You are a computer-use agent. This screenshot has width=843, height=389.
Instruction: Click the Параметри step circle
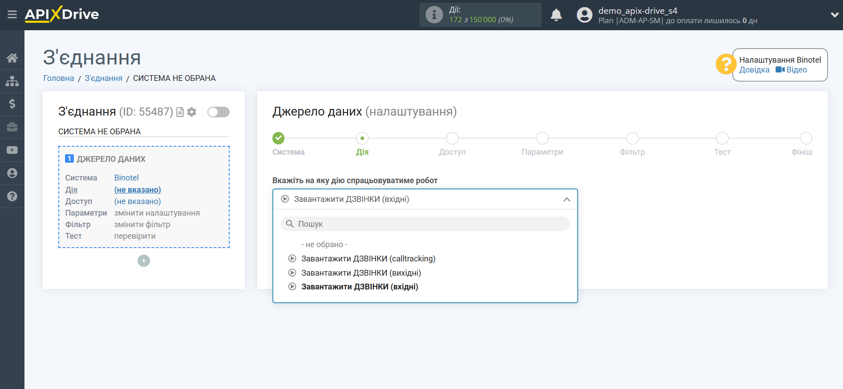(x=542, y=138)
